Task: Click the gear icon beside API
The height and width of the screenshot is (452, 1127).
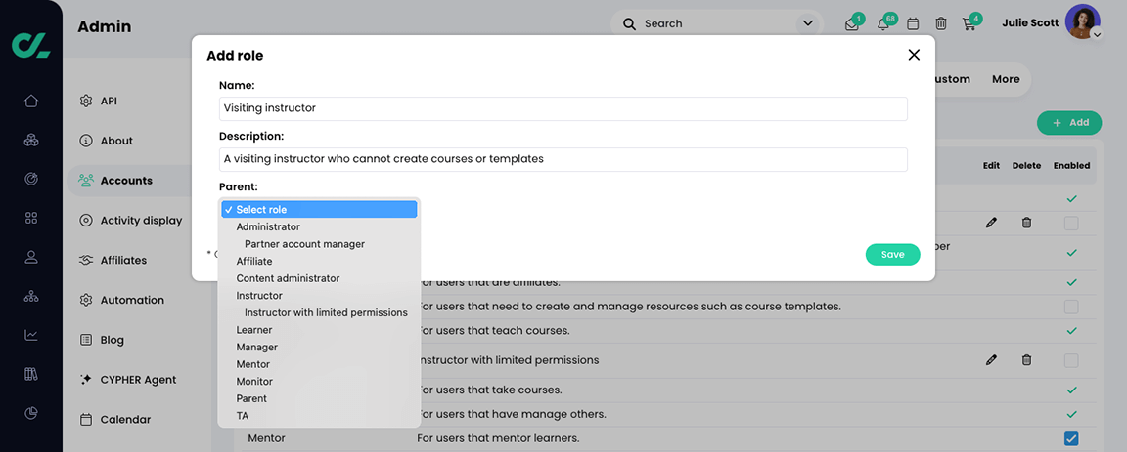Action: pos(86,102)
